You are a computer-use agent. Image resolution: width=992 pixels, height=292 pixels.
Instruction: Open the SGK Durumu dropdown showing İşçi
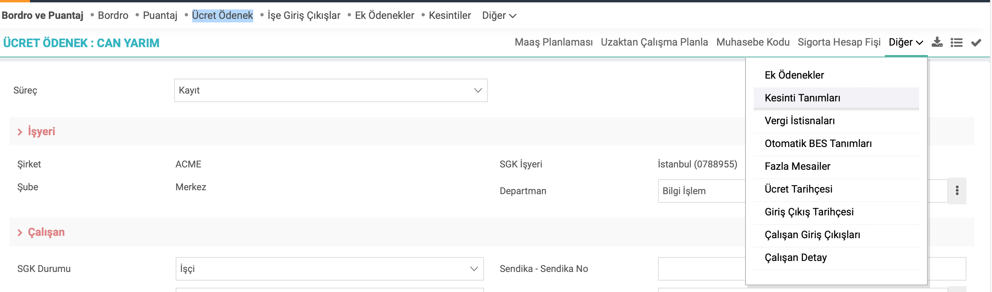(x=330, y=269)
